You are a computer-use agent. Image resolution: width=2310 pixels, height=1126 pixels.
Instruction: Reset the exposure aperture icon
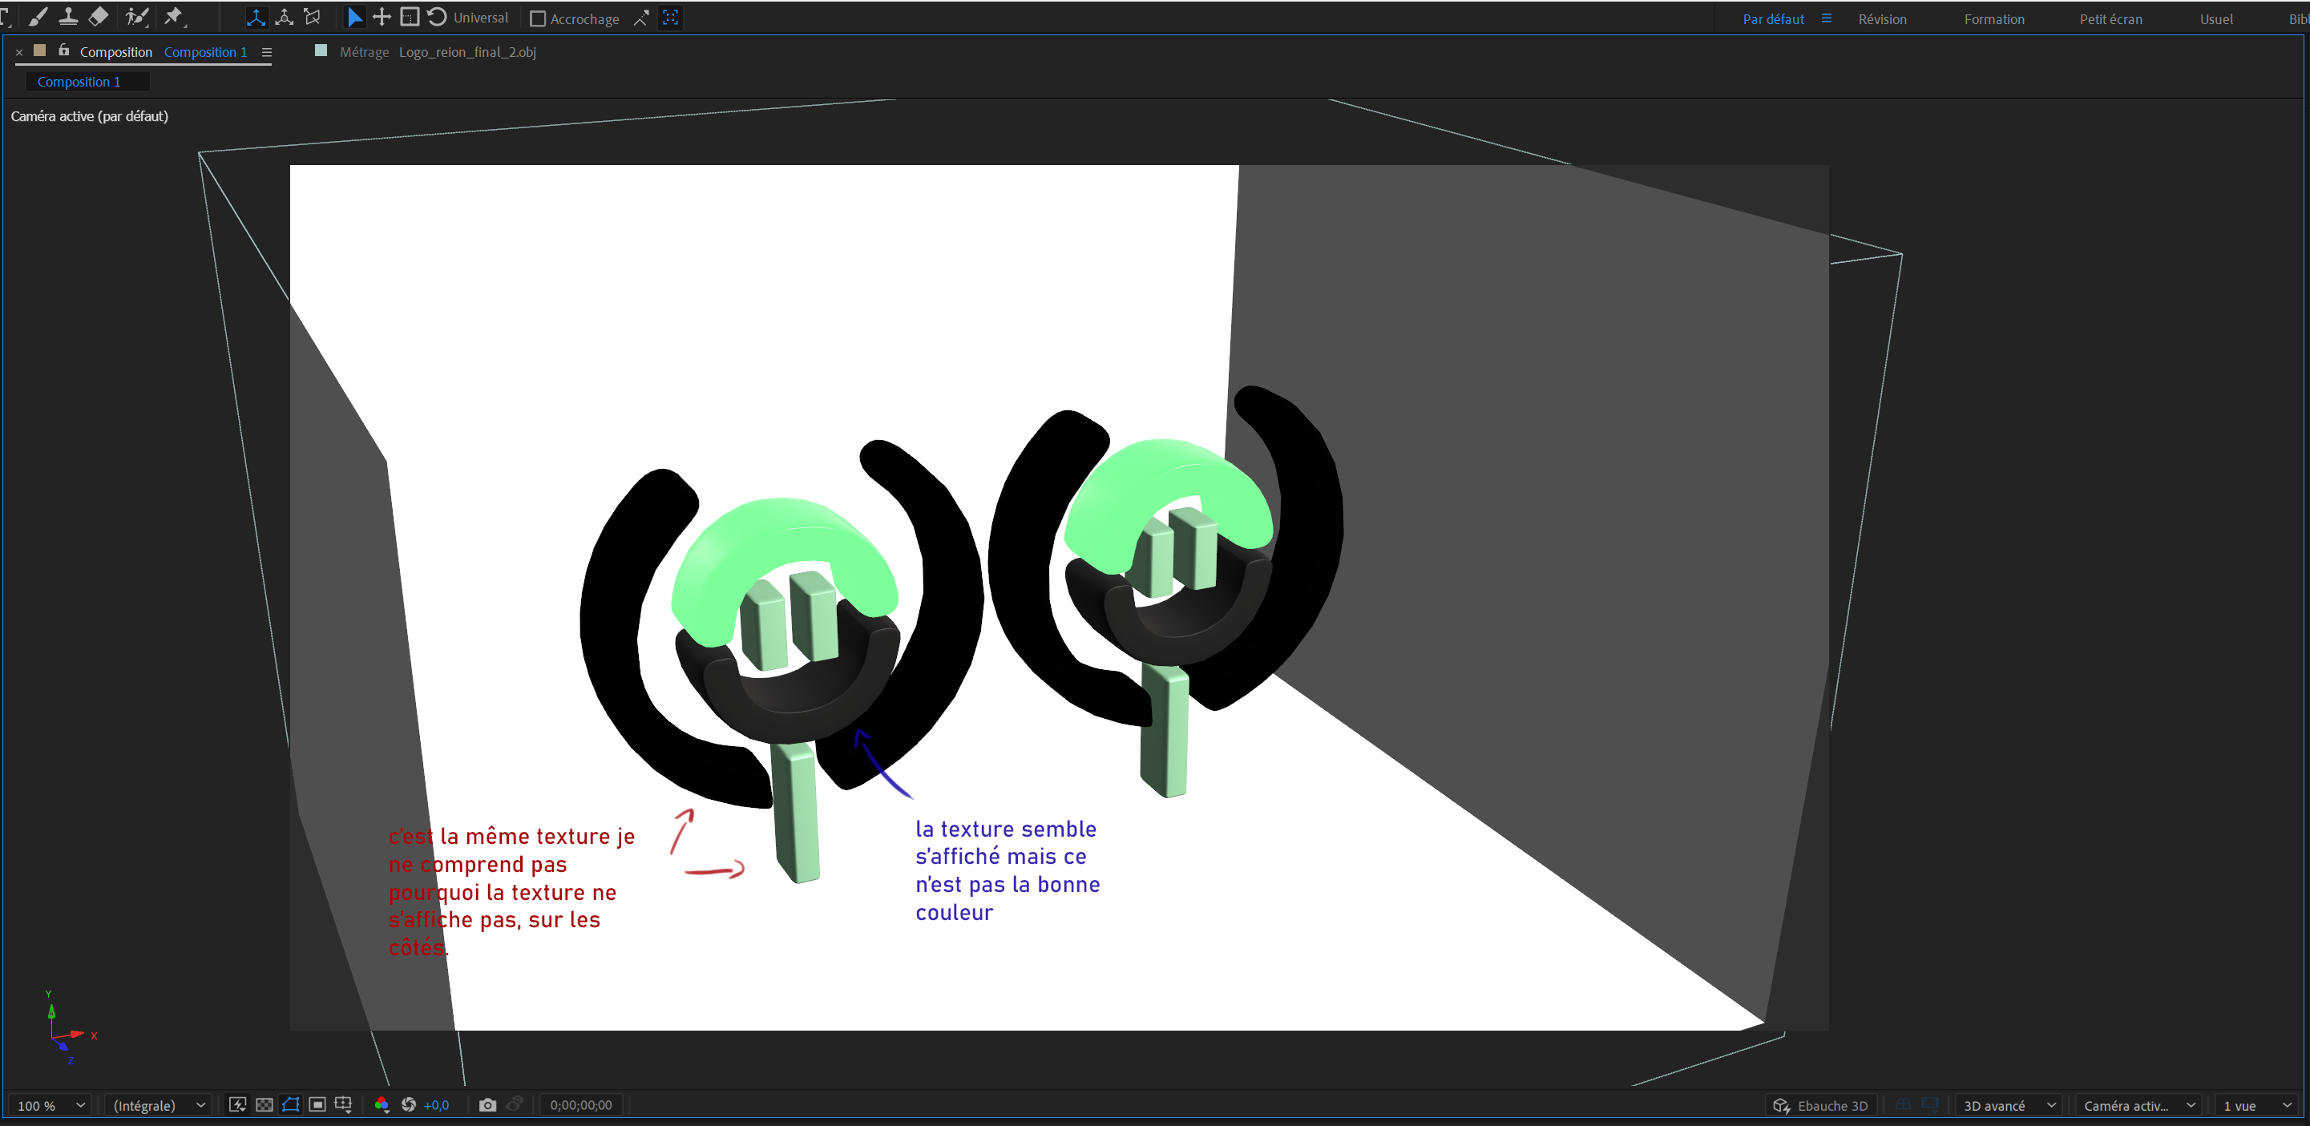pos(409,1104)
